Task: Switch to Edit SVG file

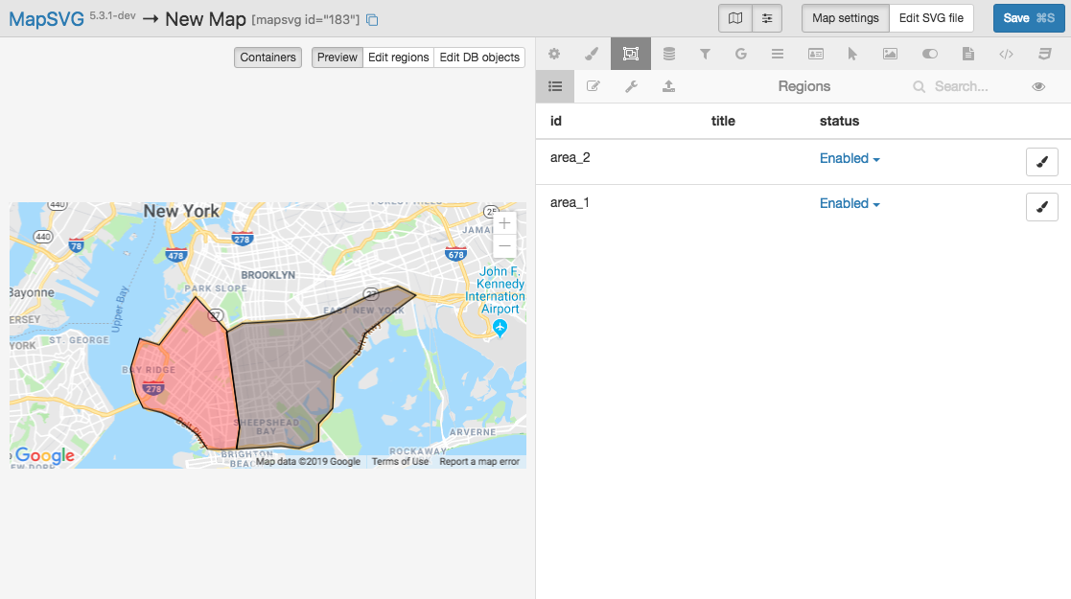Action: pos(931,18)
